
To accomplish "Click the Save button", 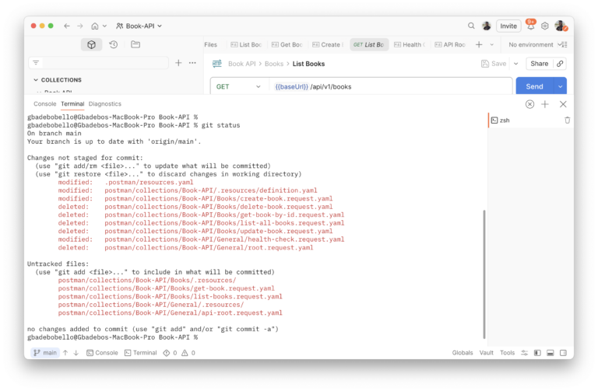I will pyautogui.click(x=494, y=64).
